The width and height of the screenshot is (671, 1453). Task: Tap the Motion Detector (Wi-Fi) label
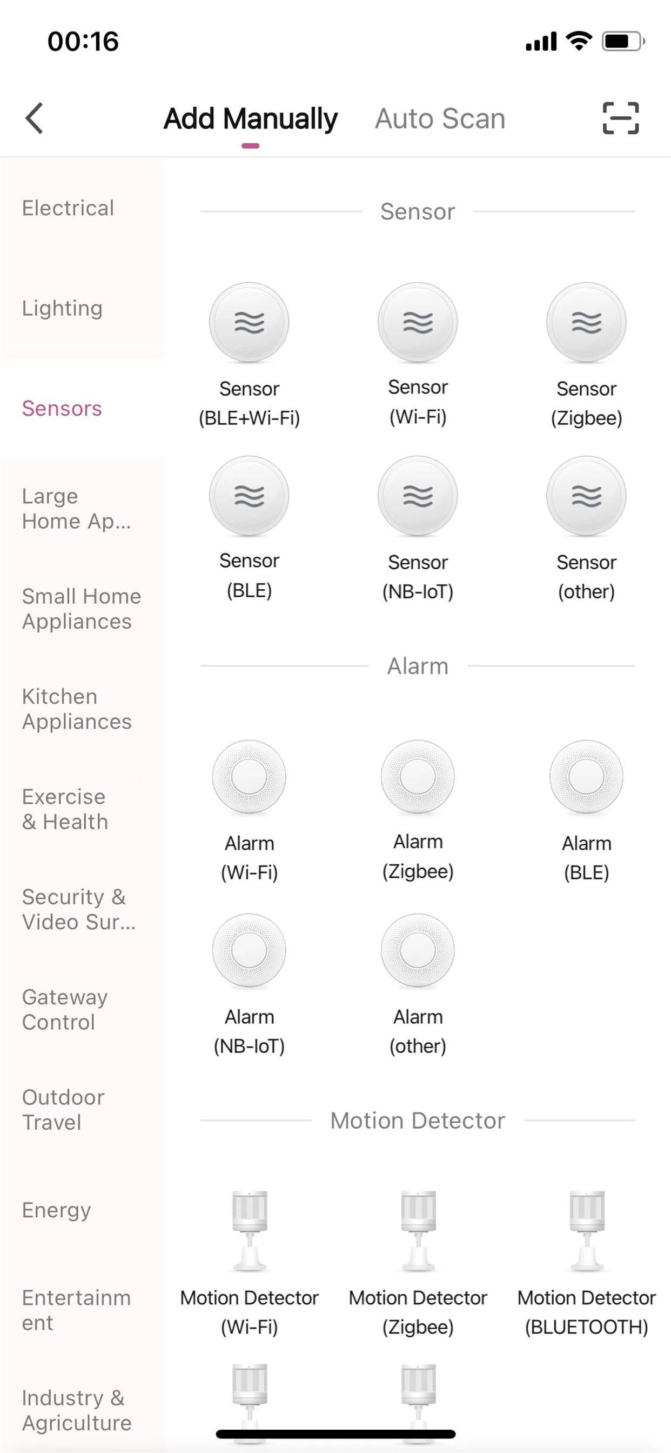(x=249, y=1312)
